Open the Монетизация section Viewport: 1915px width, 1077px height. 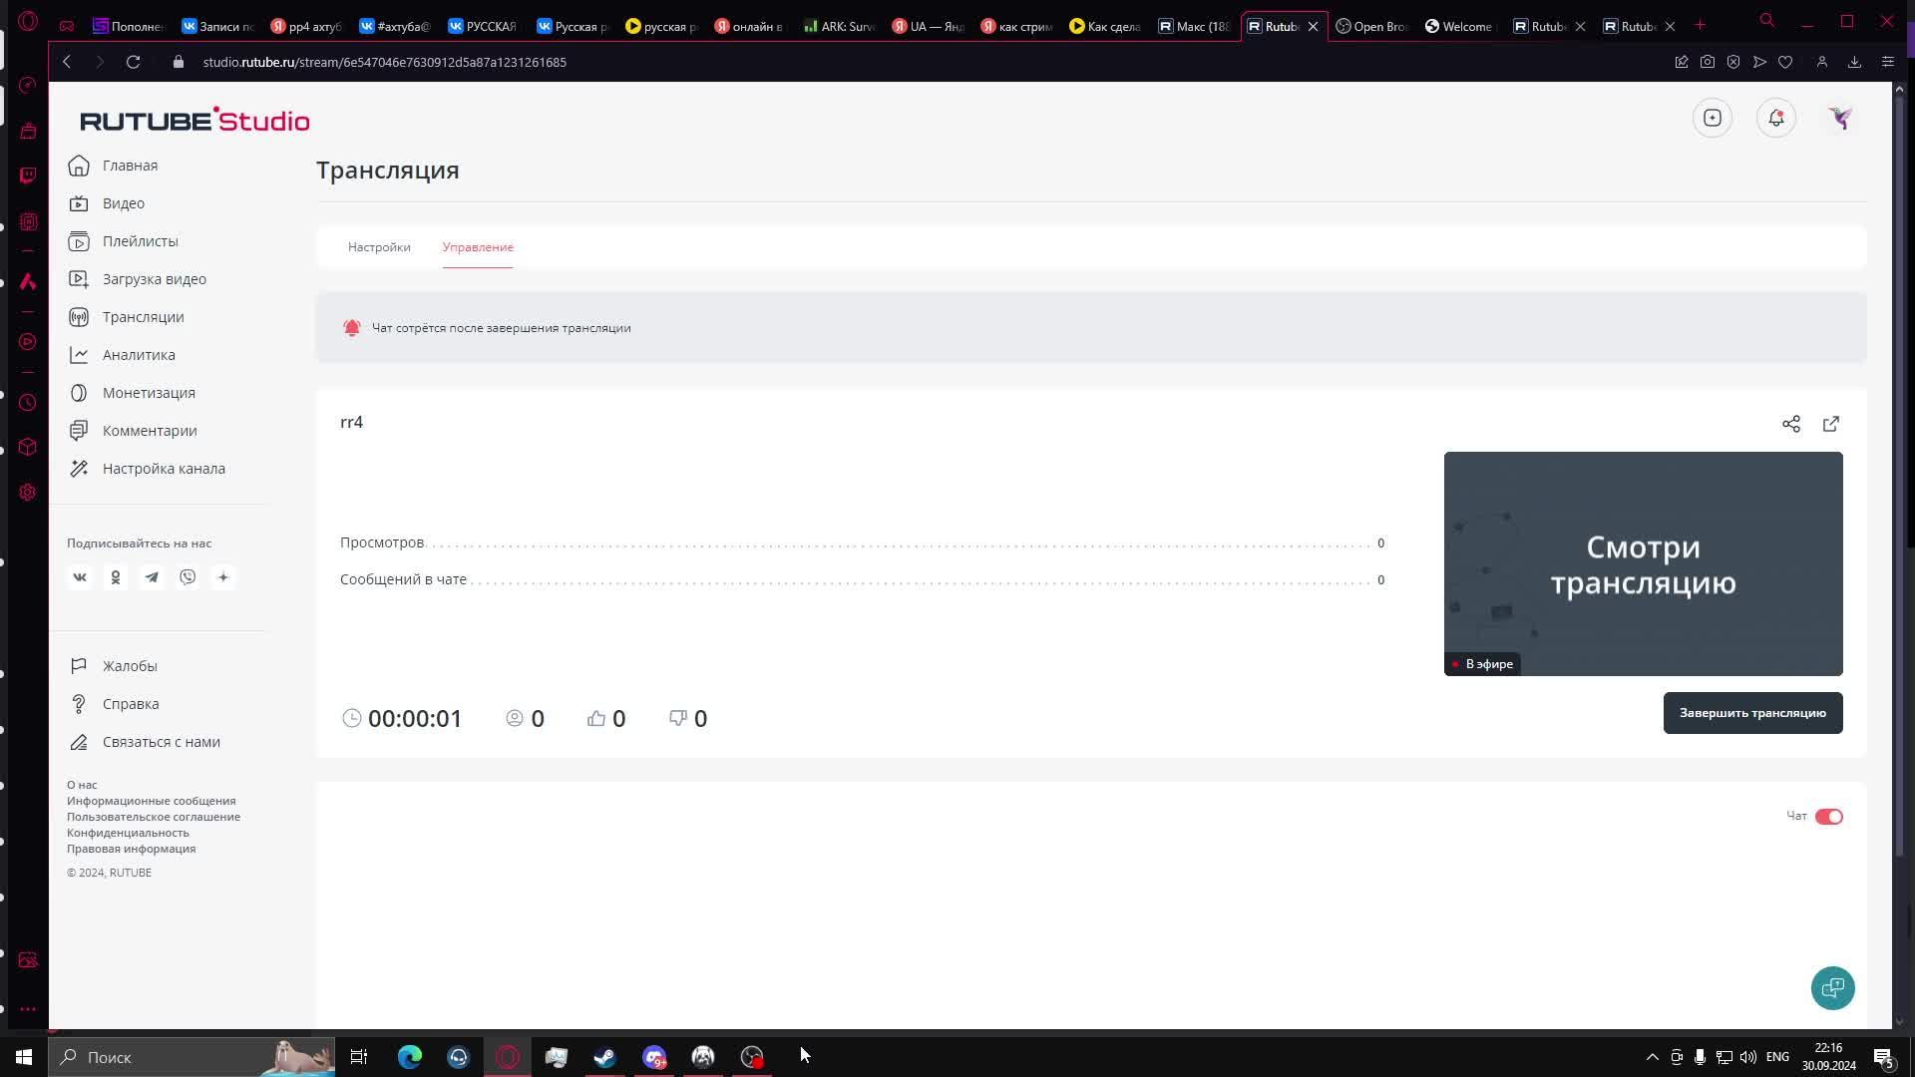coord(149,392)
